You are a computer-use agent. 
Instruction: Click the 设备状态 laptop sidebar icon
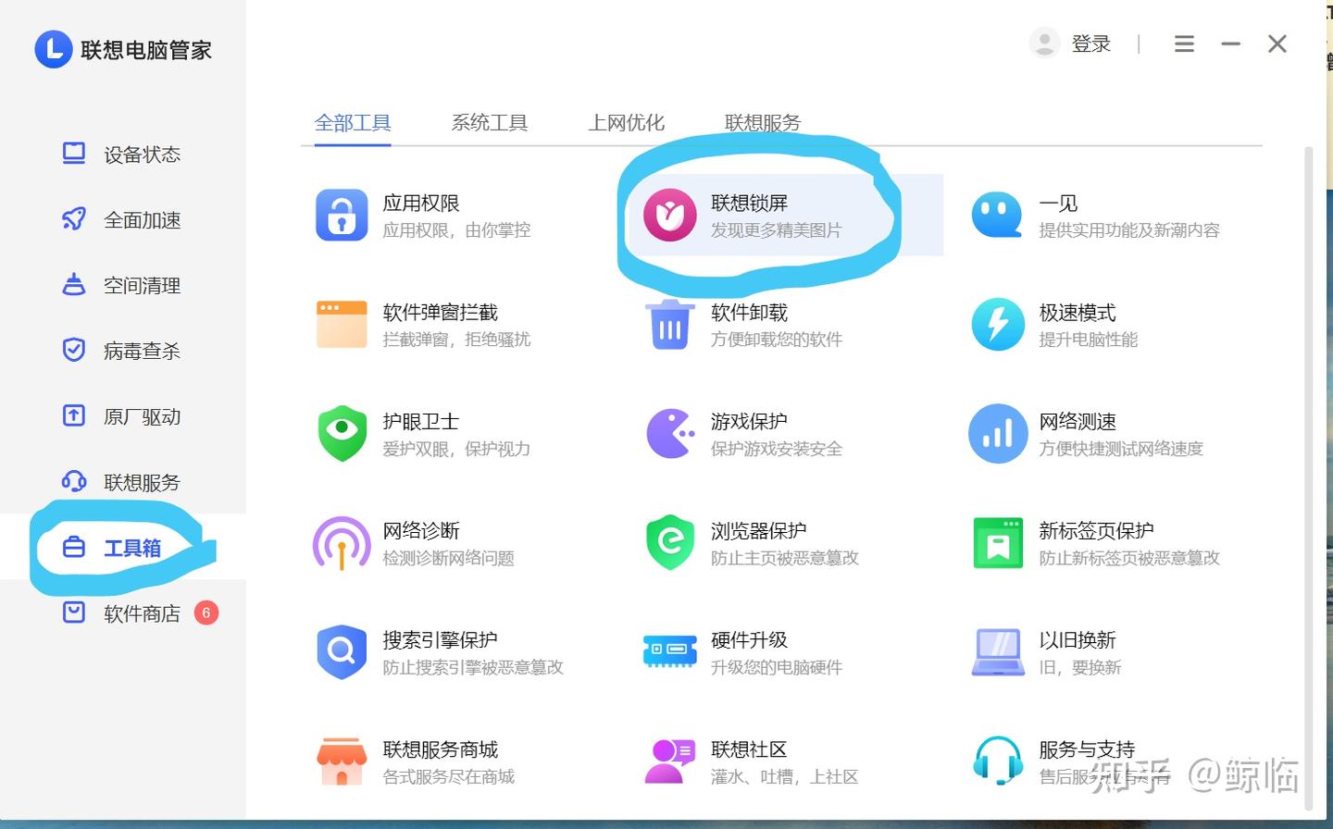pyautogui.click(x=73, y=154)
